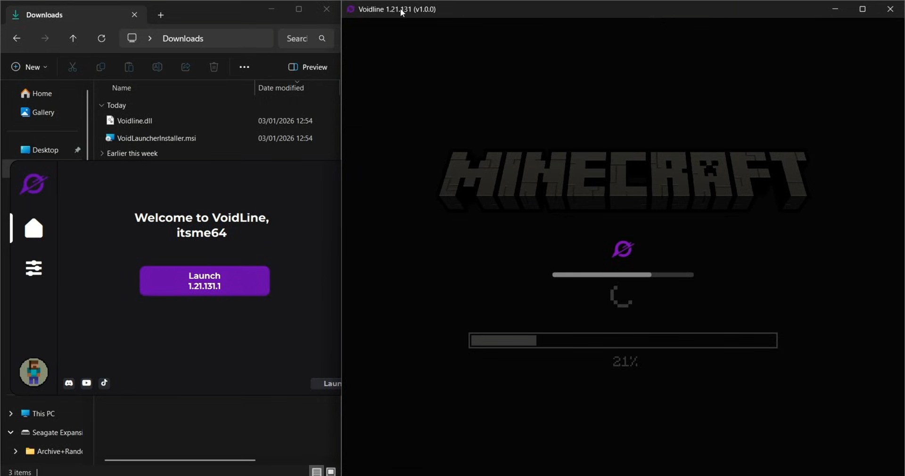Click the purple VoidLine logo in launcher
Image resolution: width=905 pixels, height=476 pixels.
(x=33, y=184)
